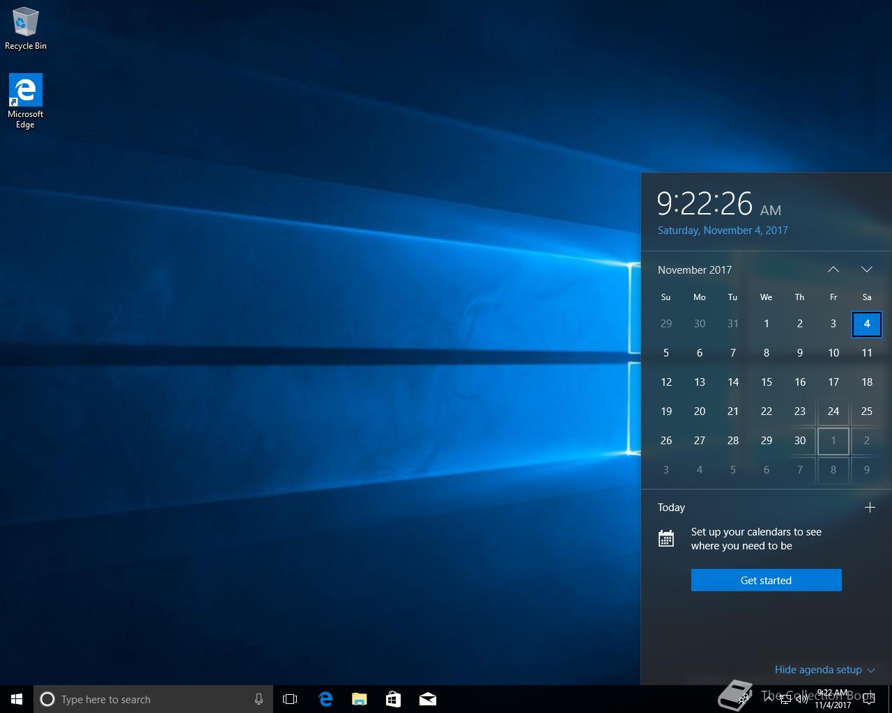Click the microphone icon in the search box

[x=259, y=699]
